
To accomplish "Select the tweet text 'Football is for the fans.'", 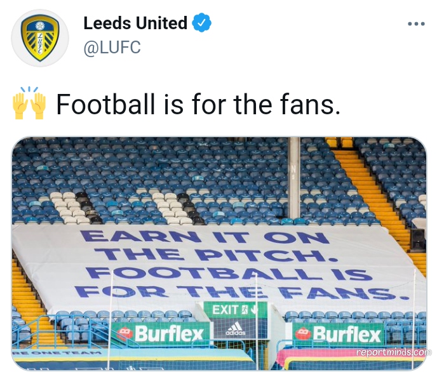I will tap(198, 104).
